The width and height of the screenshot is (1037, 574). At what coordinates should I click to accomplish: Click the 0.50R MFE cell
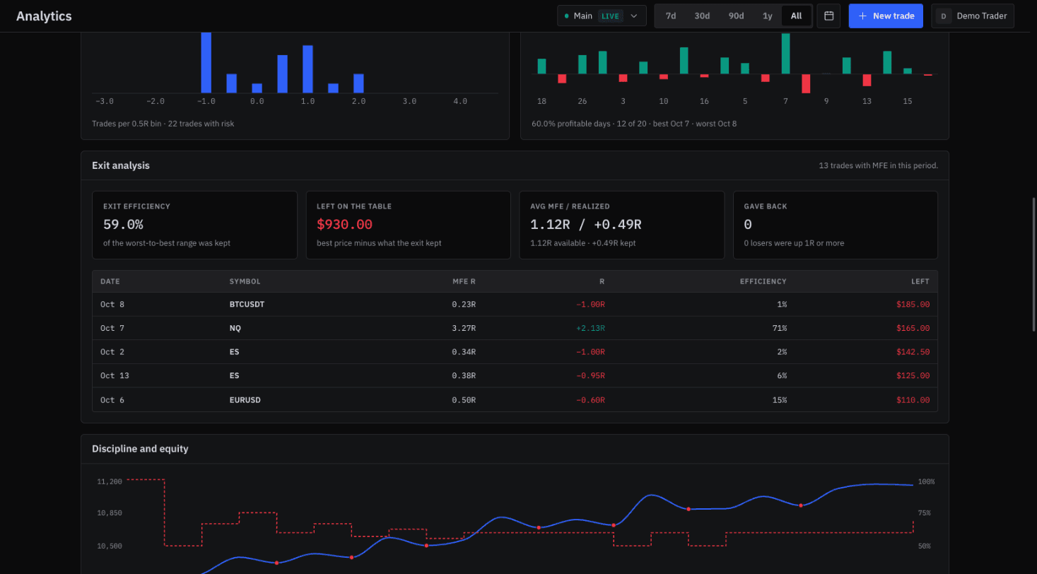tap(464, 400)
